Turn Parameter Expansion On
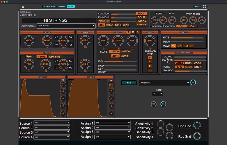The width and height of the screenshot is (227, 145). click(192, 26)
